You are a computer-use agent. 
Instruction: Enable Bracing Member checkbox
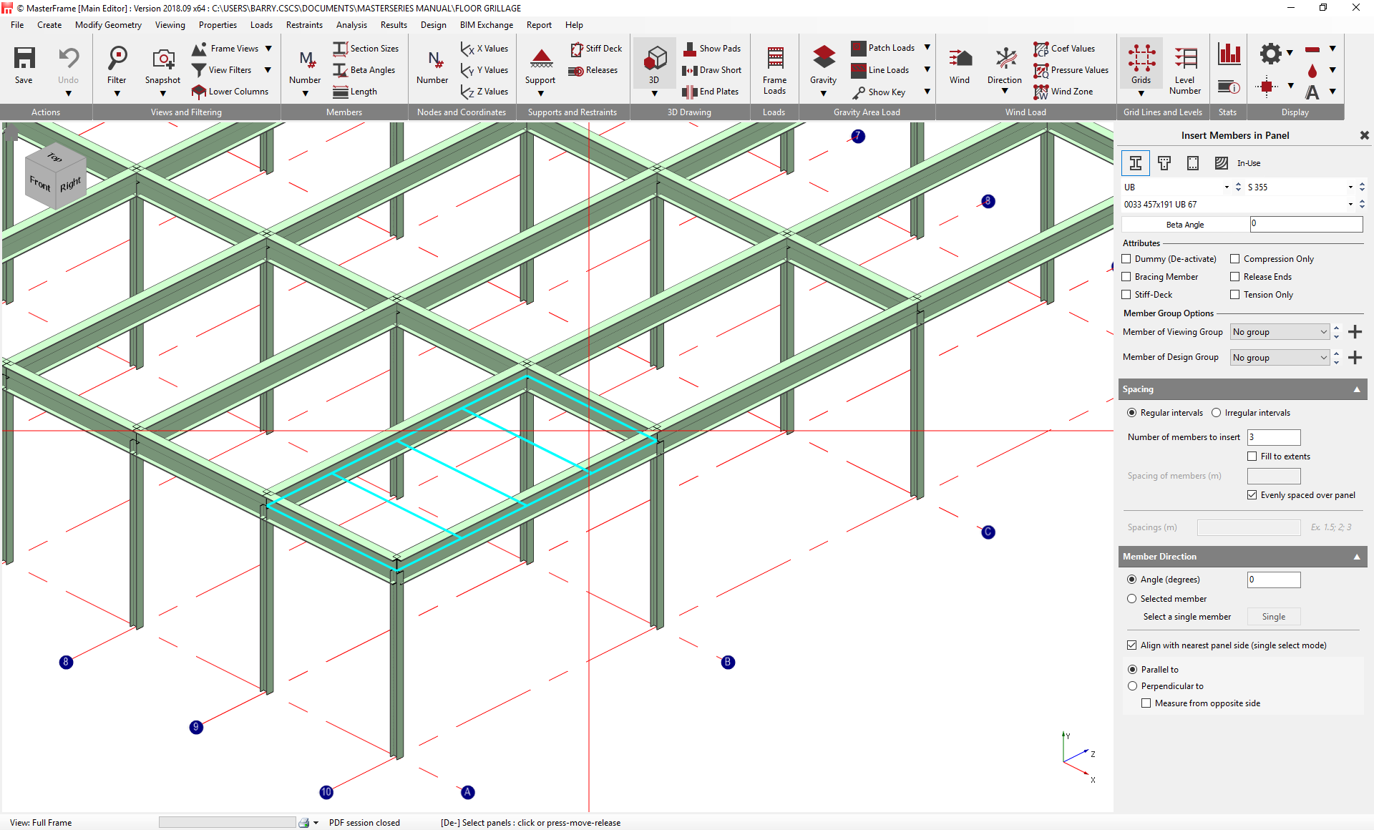click(x=1126, y=277)
